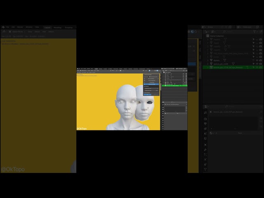Viewport: 264px width, 198px height.
Task: Open Item sidebar tab in background viewport
Action: [x=200, y=42]
